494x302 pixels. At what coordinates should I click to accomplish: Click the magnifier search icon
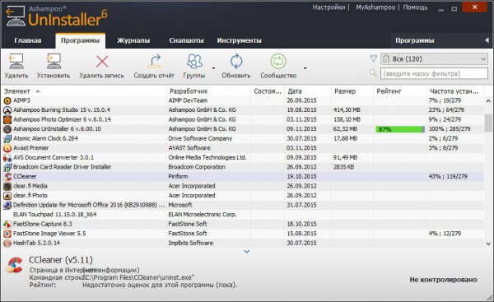[x=373, y=73]
